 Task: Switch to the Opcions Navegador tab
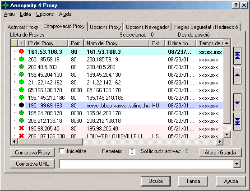147,27
